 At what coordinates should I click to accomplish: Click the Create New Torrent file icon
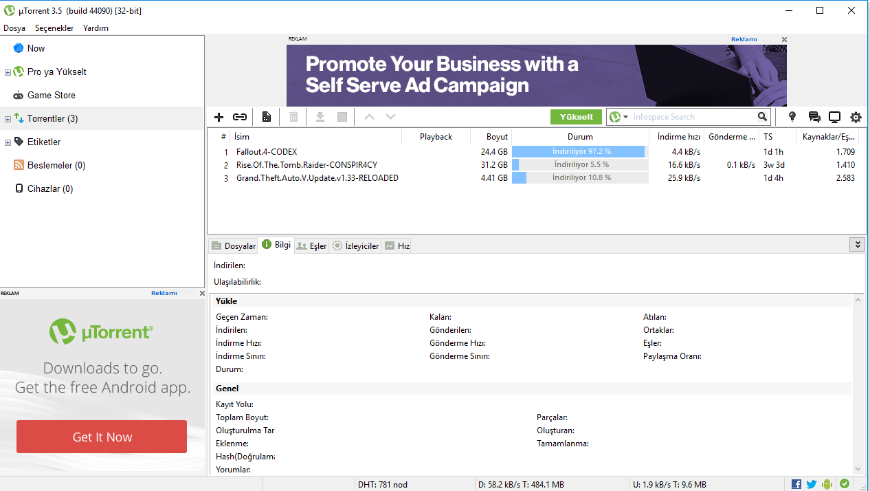267,117
